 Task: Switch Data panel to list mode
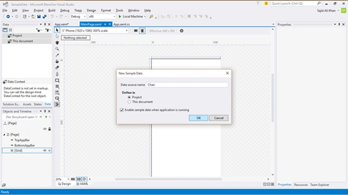5,30
